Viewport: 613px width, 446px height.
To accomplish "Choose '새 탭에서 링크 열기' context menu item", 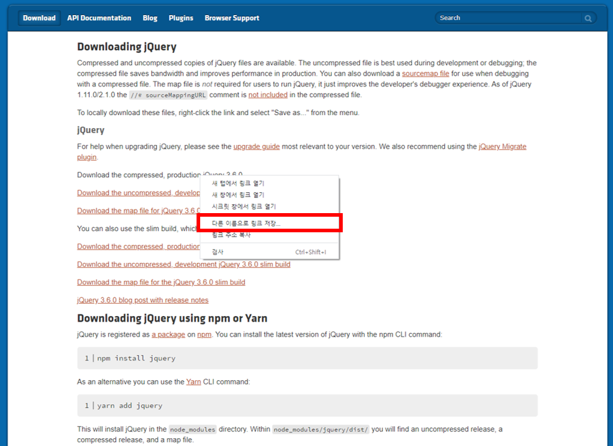I will pyautogui.click(x=270, y=183).
